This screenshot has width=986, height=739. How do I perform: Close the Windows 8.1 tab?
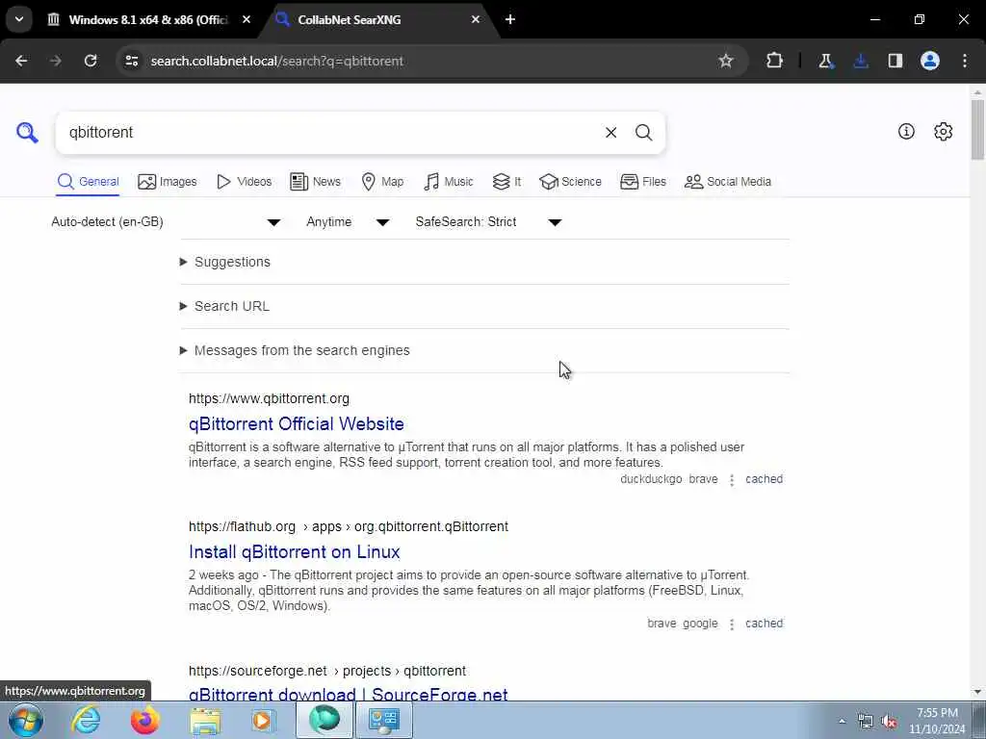(x=246, y=19)
